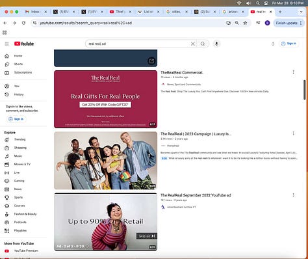
Task: Open Wi-Fi menu in menu bar
Action: tap(239, 3)
